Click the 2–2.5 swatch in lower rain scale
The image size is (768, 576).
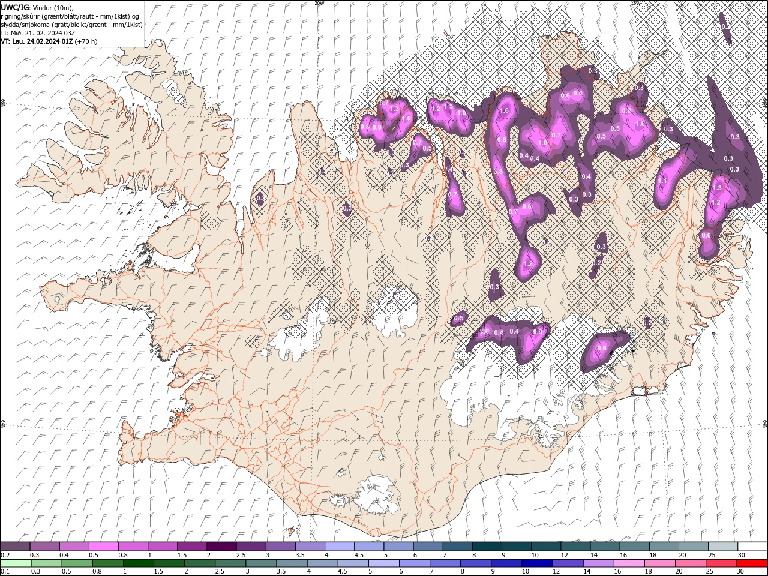[201, 563]
